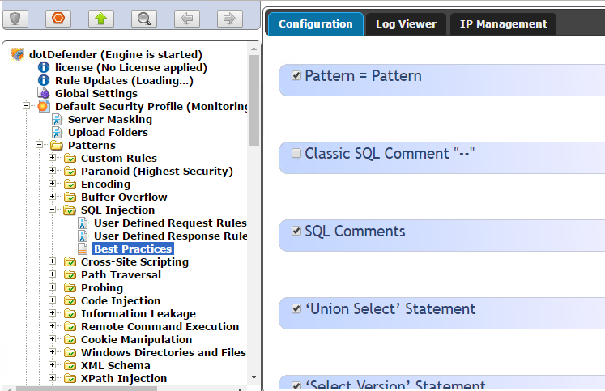Expand the XML Schema node

click(52, 365)
